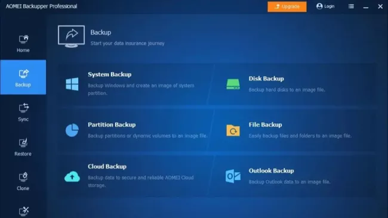Select the Disk Backup title
Image resolution: width=388 pixels, height=218 pixels.
(x=266, y=79)
